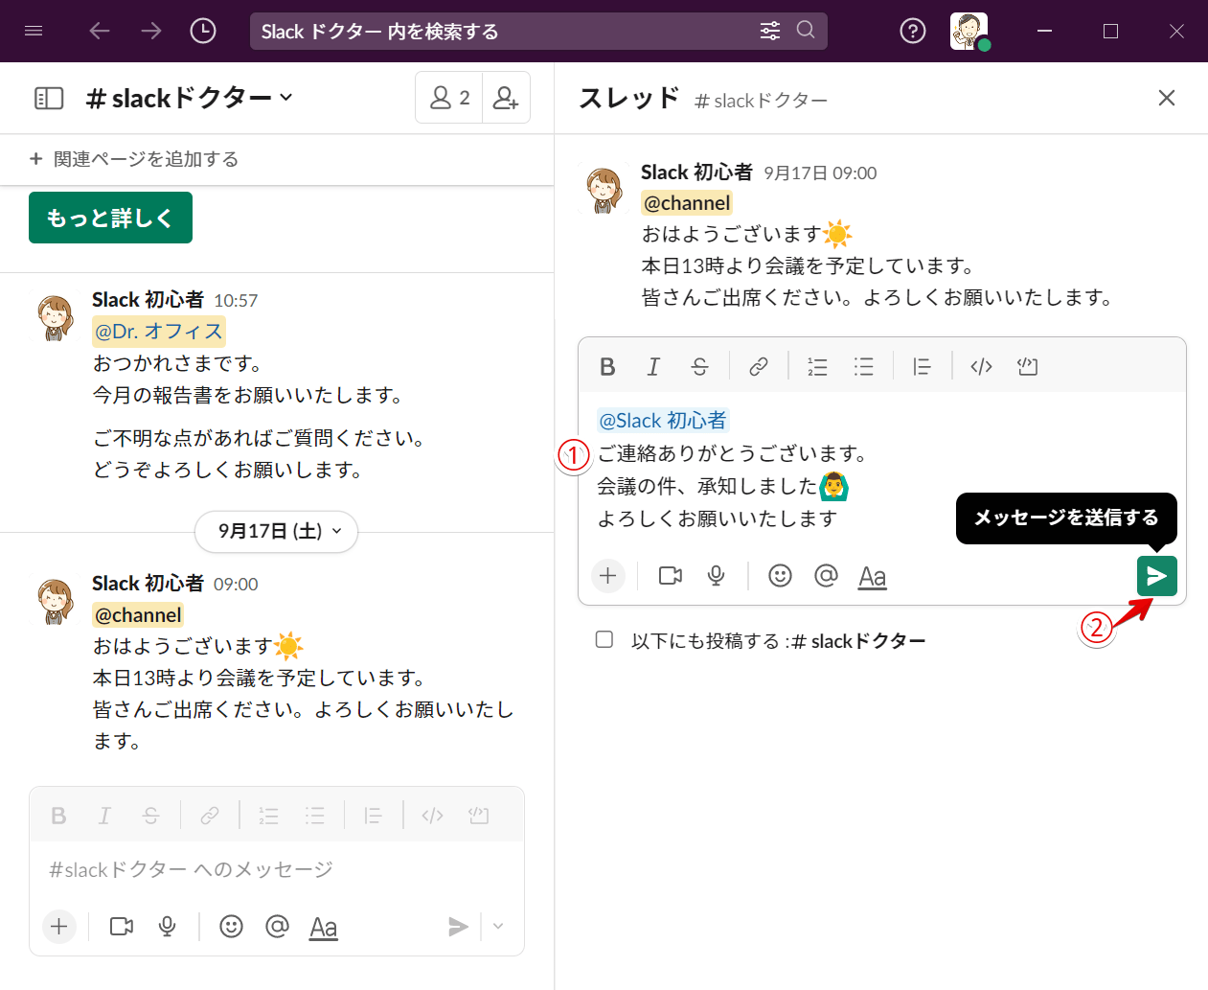Send the thread reply message
This screenshot has width=1208, height=990.
(x=1156, y=576)
